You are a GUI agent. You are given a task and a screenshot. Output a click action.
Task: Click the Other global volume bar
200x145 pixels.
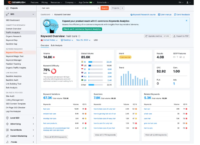click(x=95, y=85)
